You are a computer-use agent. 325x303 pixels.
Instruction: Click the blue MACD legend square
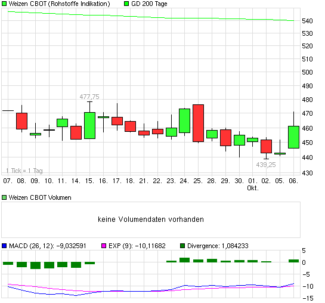coord(4,246)
